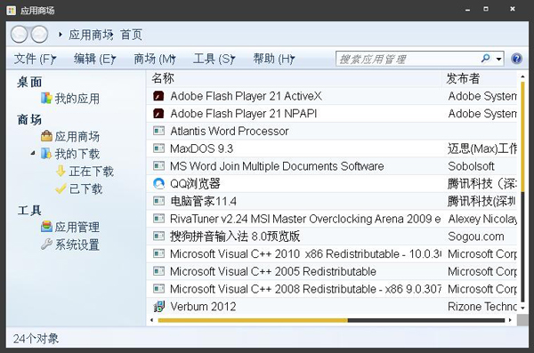Click the Sogou.com publisher cell
534x353 pixels.
476,237
